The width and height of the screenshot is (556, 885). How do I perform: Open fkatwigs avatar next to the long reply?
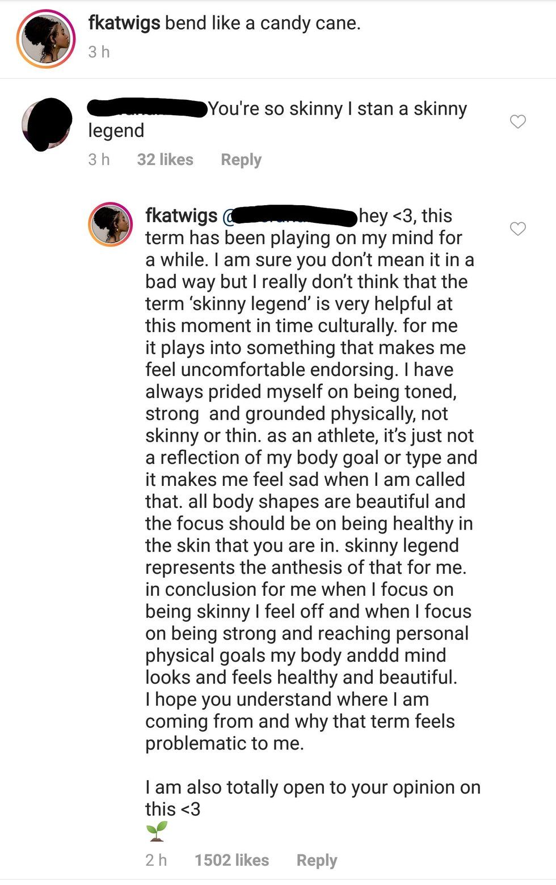[110, 224]
